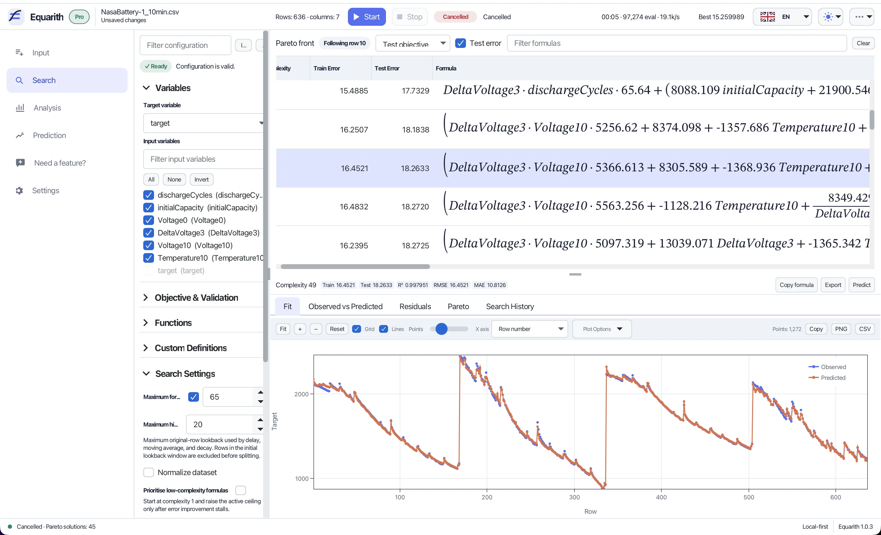Switch to the Fit tab
The width and height of the screenshot is (881, 535).
click(287, 306)
